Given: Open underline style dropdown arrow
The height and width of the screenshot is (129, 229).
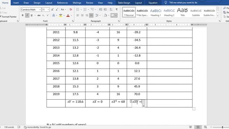Looking at the screenshot, I should click(x=35, y=15).
